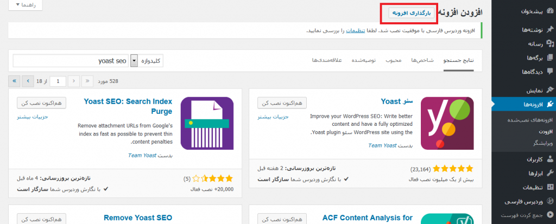This screenshot has width=556, height=224.
Task: Click the Plugins (افزونه‌ها) plug icon
Action: [551, 104]
